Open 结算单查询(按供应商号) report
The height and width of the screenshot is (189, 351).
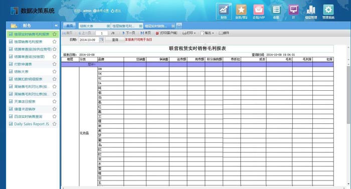tap(33, 49)
